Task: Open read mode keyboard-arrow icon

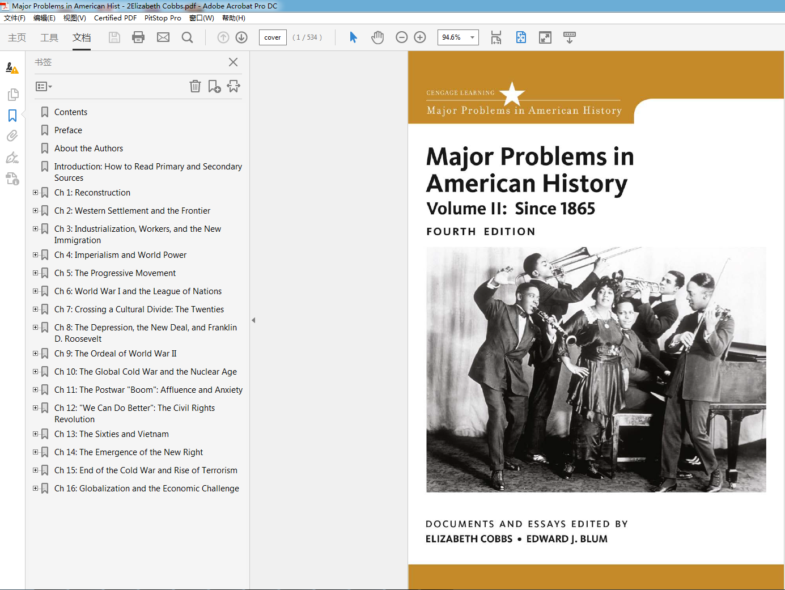Action: (570, 37)
